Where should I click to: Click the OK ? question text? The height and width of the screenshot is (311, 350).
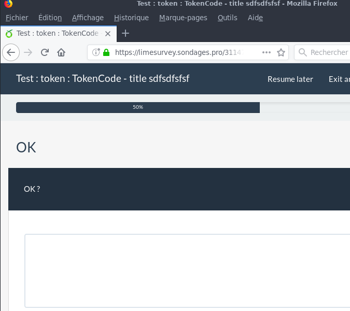[32, 189]
